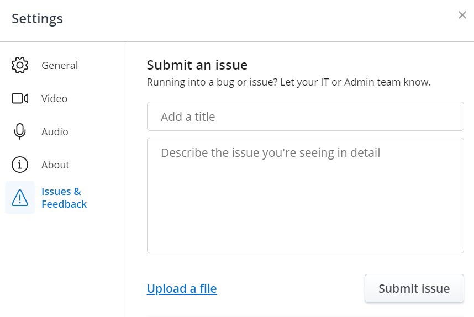The height and width of the screenshot is (317, 474).
Task: Click the Video camera icon
Action: click(20, 98)
